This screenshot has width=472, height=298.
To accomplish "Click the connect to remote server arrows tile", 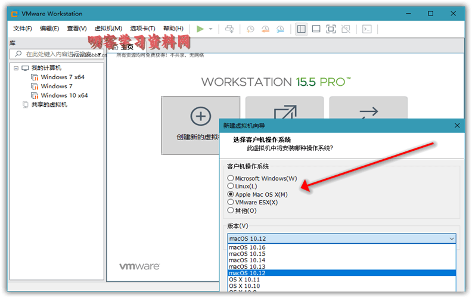I will coord(369,113).
